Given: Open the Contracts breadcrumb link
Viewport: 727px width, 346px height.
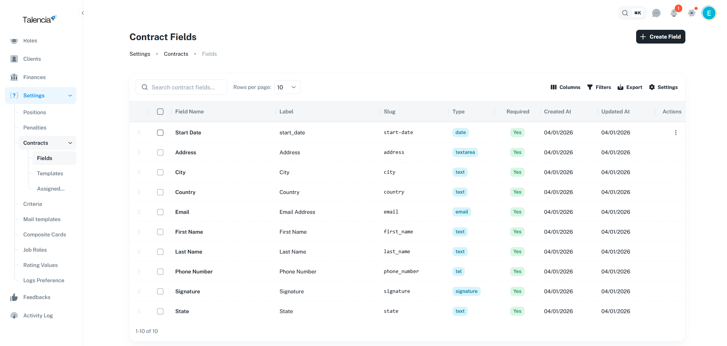Looking at the screenshot, I should [176, 54].
